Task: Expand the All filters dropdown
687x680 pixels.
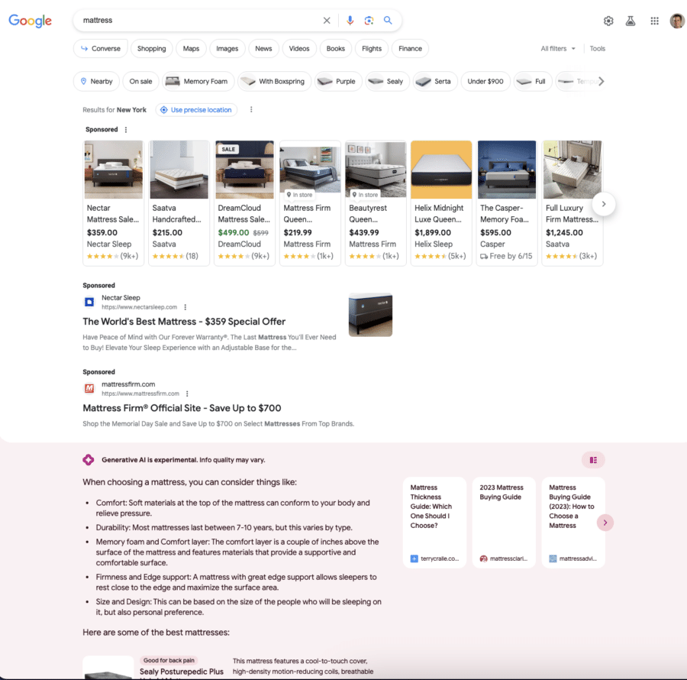Action: pyautogui.click(x=558, y=49)
